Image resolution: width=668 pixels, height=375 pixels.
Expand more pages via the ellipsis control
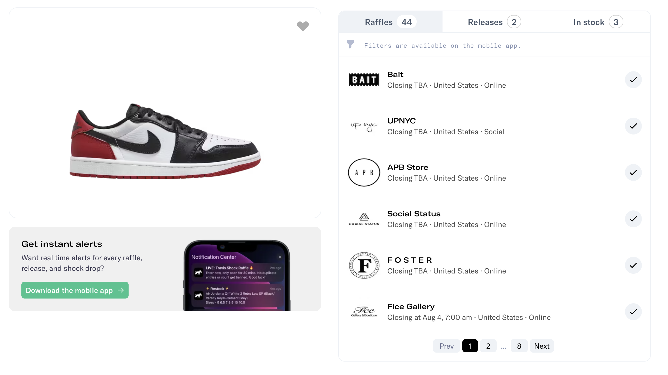pos(504,346)
